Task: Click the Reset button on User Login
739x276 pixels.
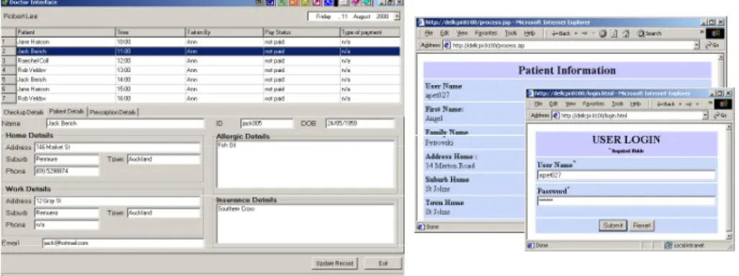Action: [x=642, y=226]
